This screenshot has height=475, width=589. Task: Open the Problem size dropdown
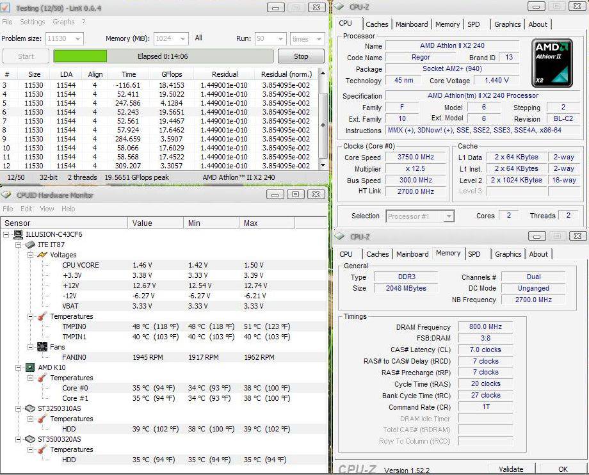click(x=77, y=39)
